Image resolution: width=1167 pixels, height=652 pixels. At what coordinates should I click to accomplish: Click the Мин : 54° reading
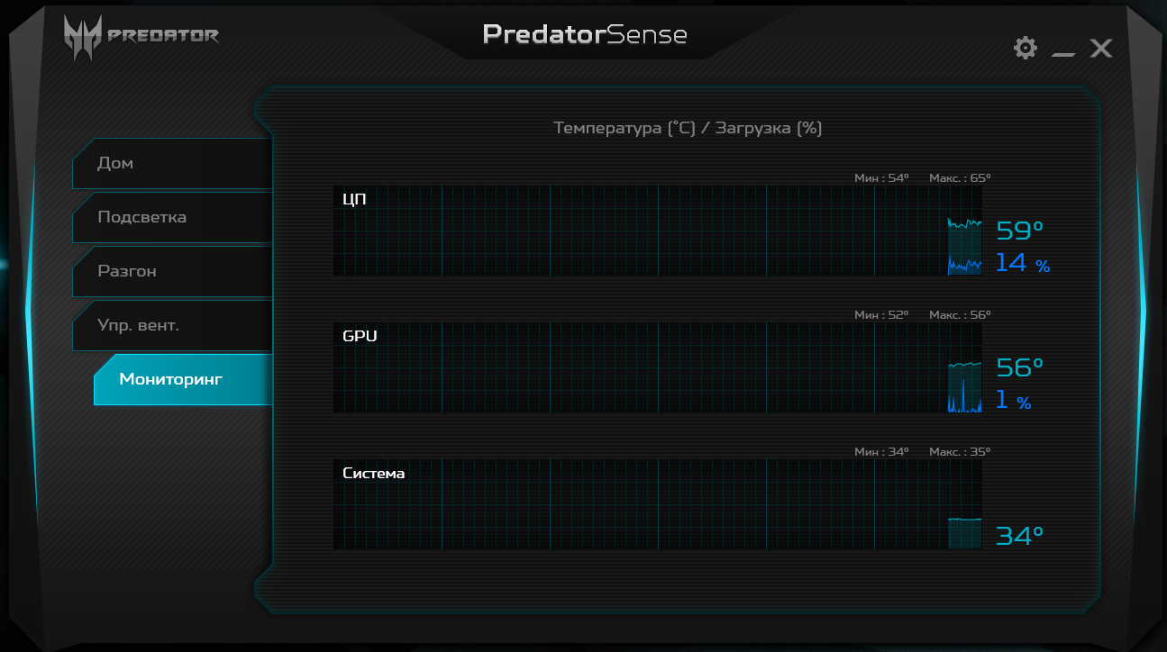coord(881,178)
